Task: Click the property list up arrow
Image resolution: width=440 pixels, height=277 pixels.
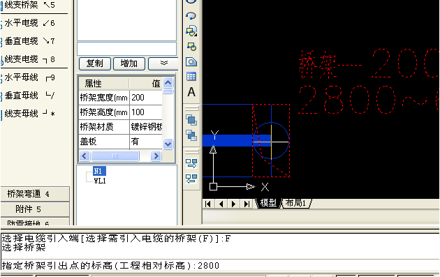Action: (x=168, y=82)
